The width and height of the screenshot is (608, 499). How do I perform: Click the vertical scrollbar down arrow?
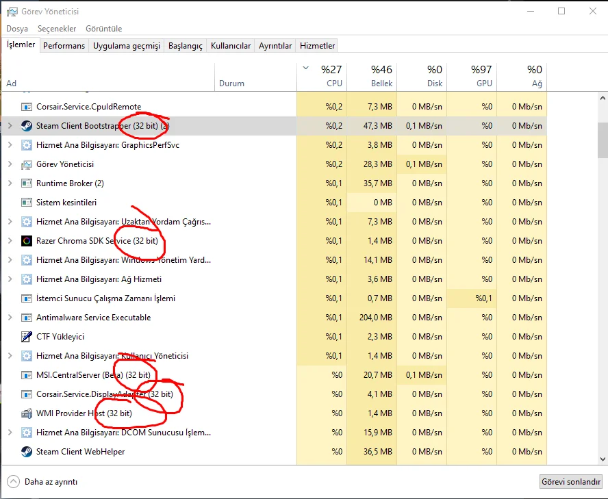603,459
